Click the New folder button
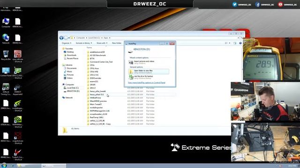300x168 pixels. [x=117, y=43]
